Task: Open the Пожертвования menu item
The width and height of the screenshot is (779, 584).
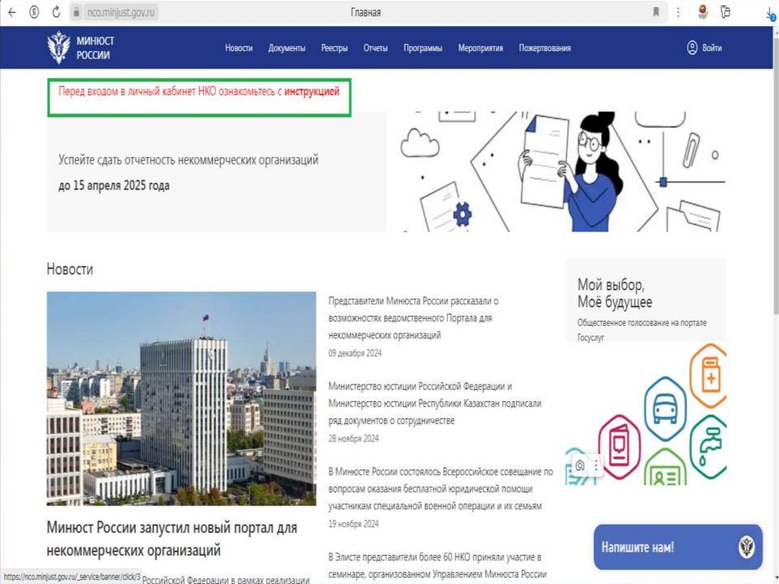Action: point(545,48)
